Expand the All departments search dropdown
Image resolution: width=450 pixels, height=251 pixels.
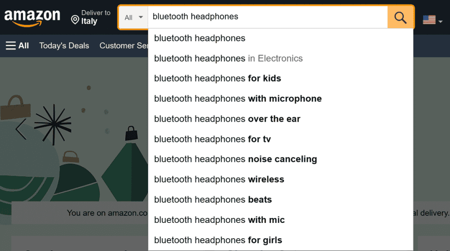134,17
